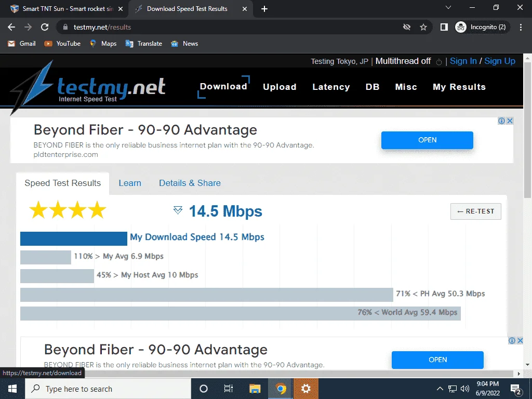The image size is (532, 399).
Task: Click the My Avg 6.9 Mbps bar
Action: coord(46,257)
